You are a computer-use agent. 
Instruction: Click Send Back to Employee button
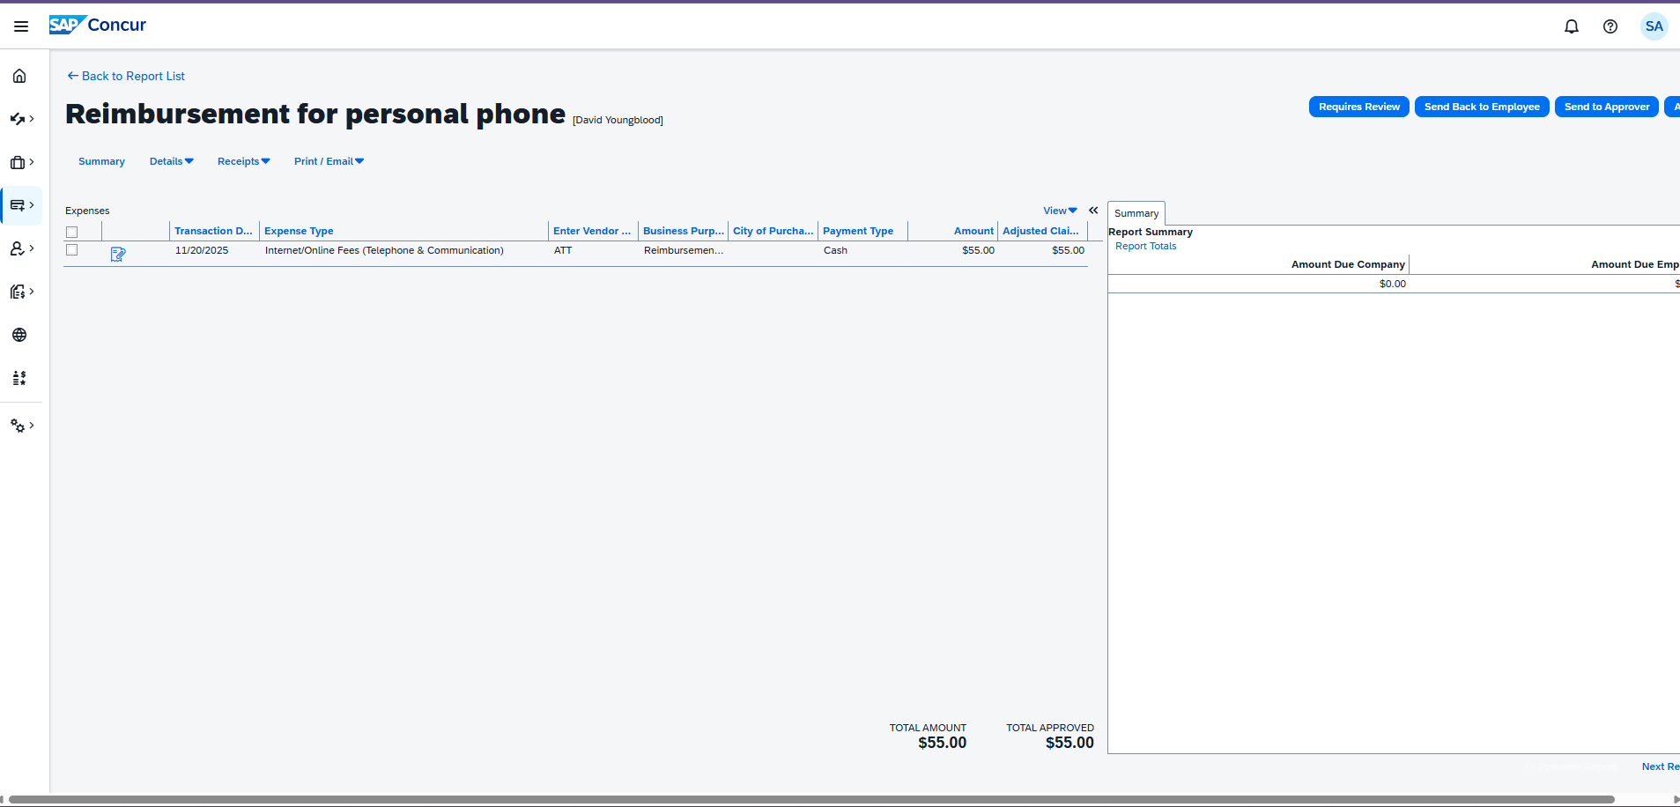point(1482,107)
